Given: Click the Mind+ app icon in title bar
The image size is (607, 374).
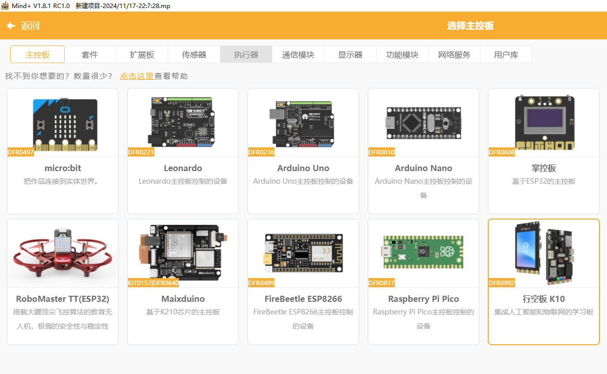Looking at the screenshot, I should point(5,6).
